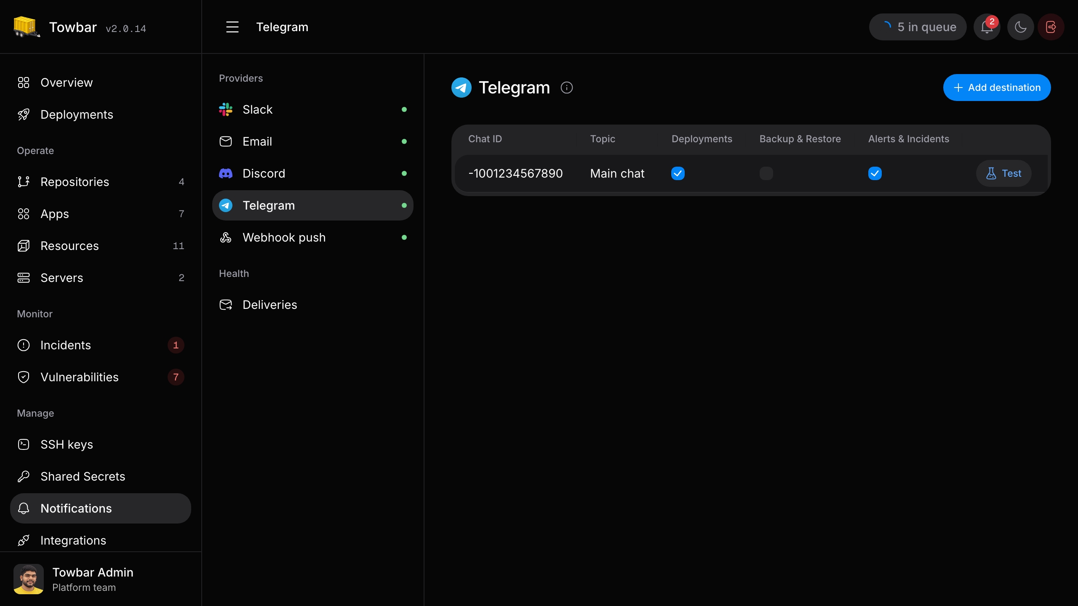Click the Main chat topic cell
The image size is (1078, 606).
[617, 173]
